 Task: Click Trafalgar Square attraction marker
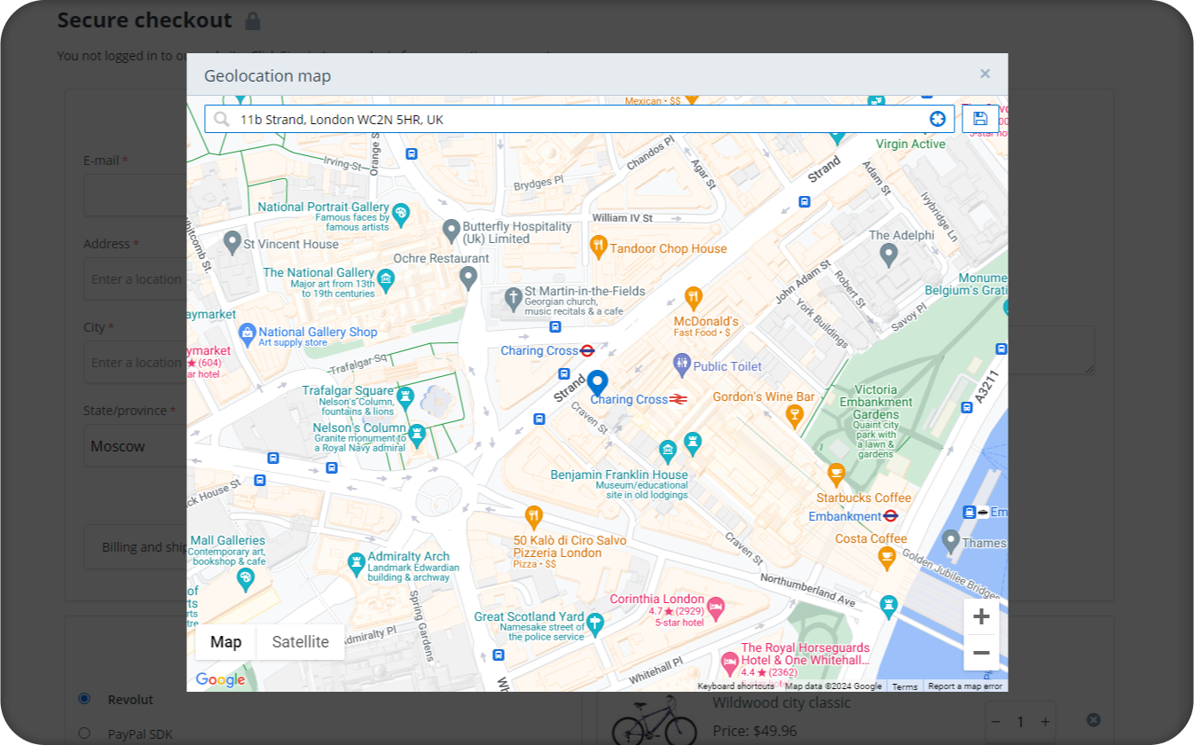(405, 396)
